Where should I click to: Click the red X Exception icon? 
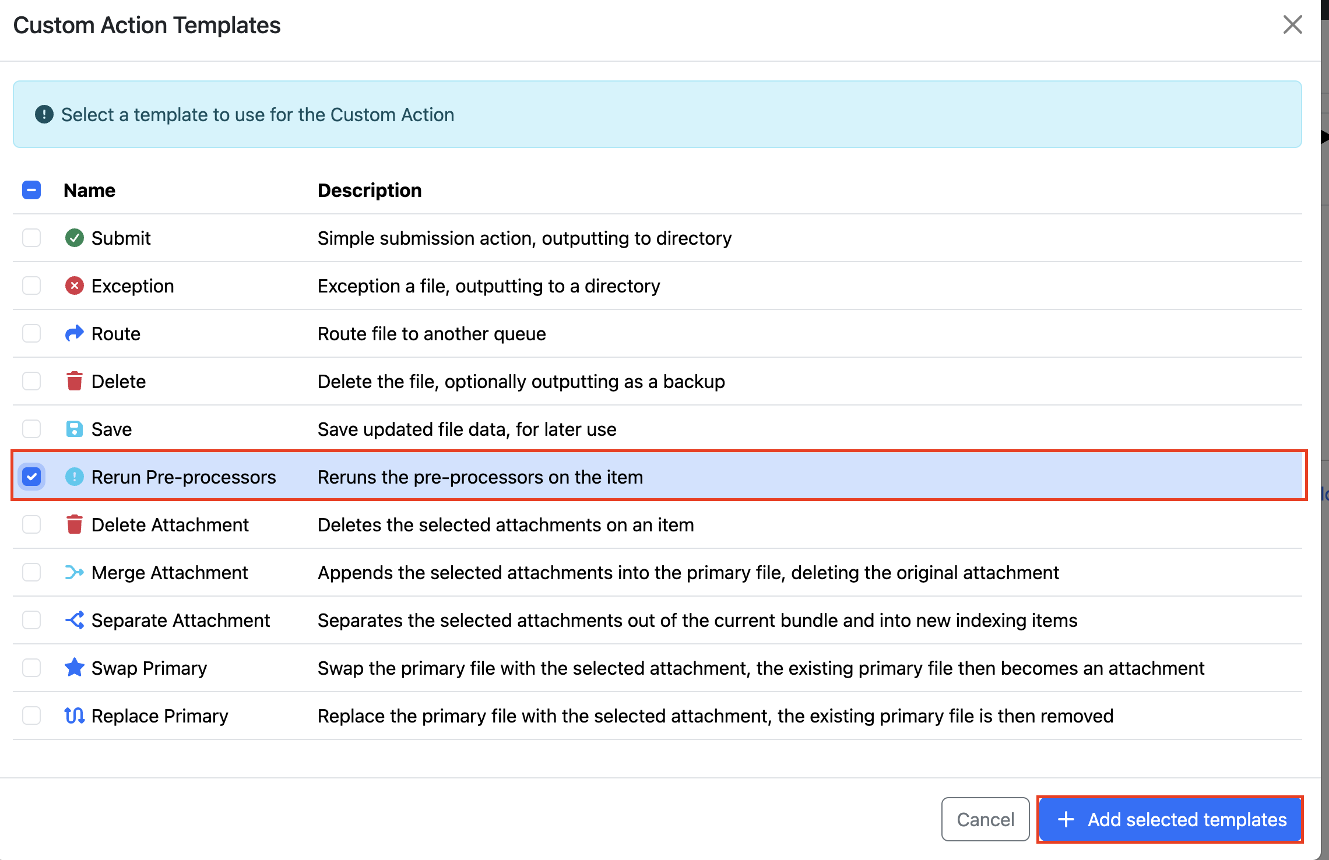[x=74, y=286]
